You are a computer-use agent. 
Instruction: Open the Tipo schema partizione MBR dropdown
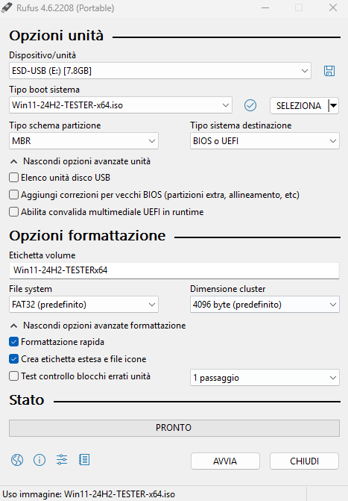83,141
